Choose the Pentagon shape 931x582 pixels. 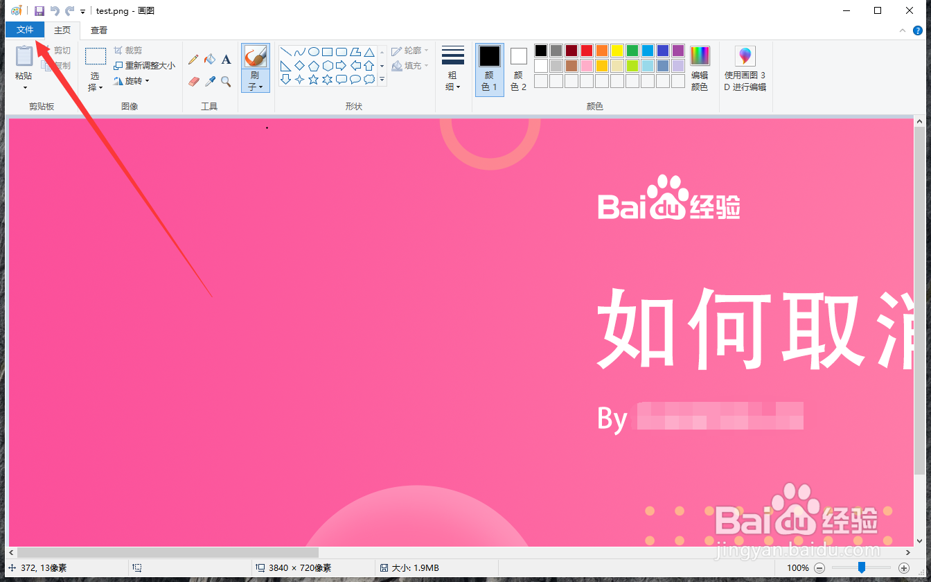point(313,66)
